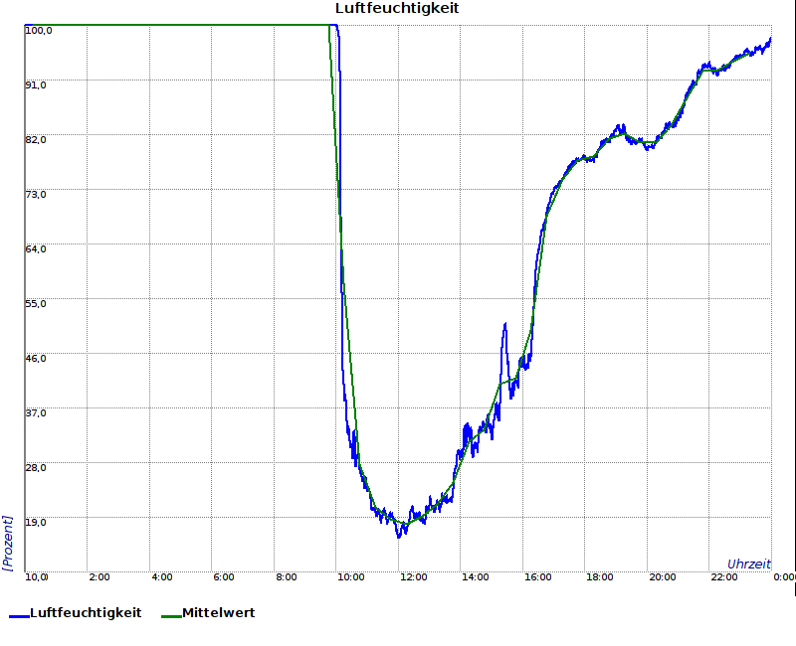Image resolution: width=796 pixels, height=646 pixels.
Task: Click the 0:00 label at axis end
Action: (784, 576)
